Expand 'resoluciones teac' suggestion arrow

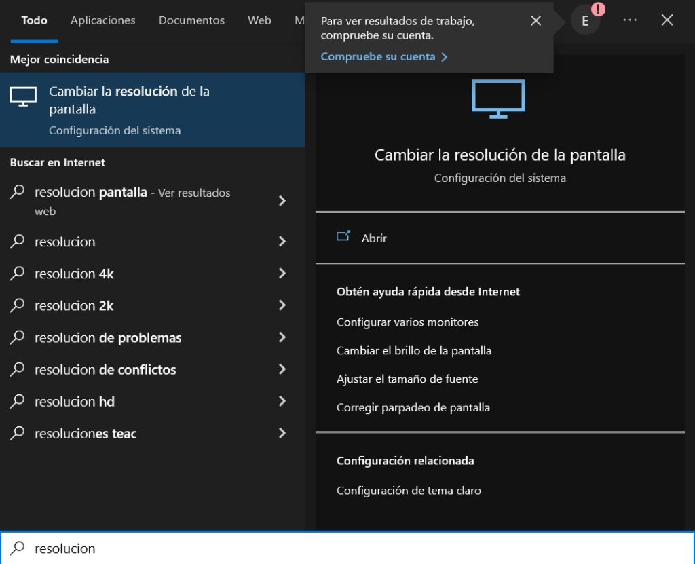282,433
